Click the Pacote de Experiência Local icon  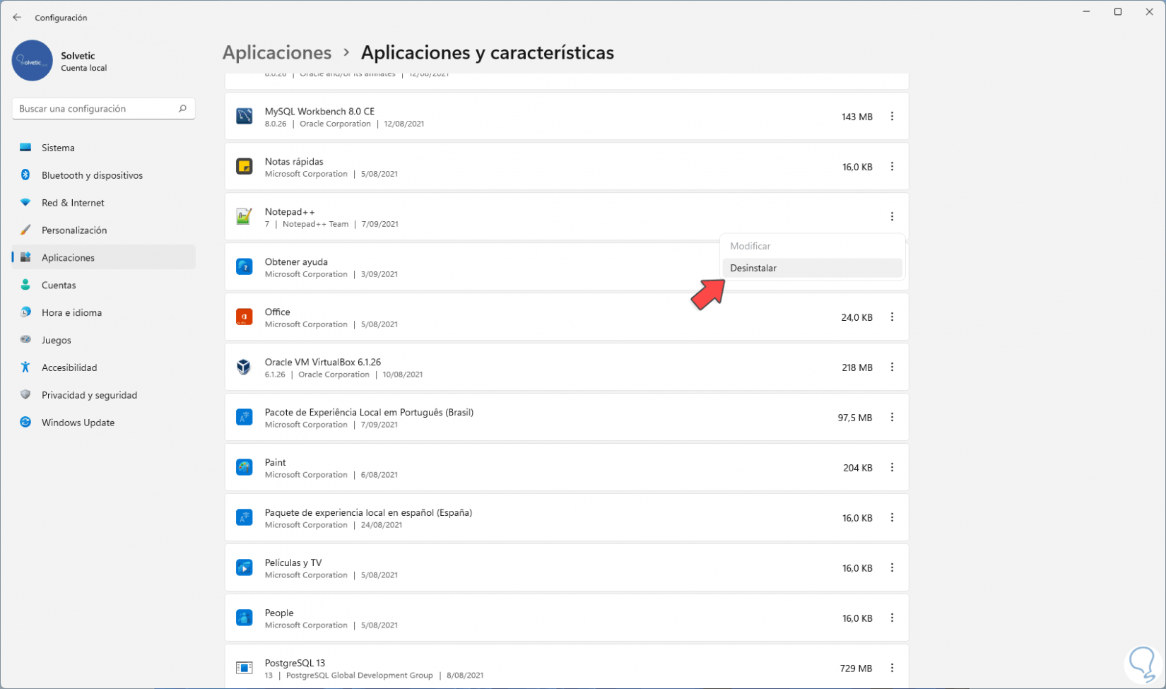[245, 418]
